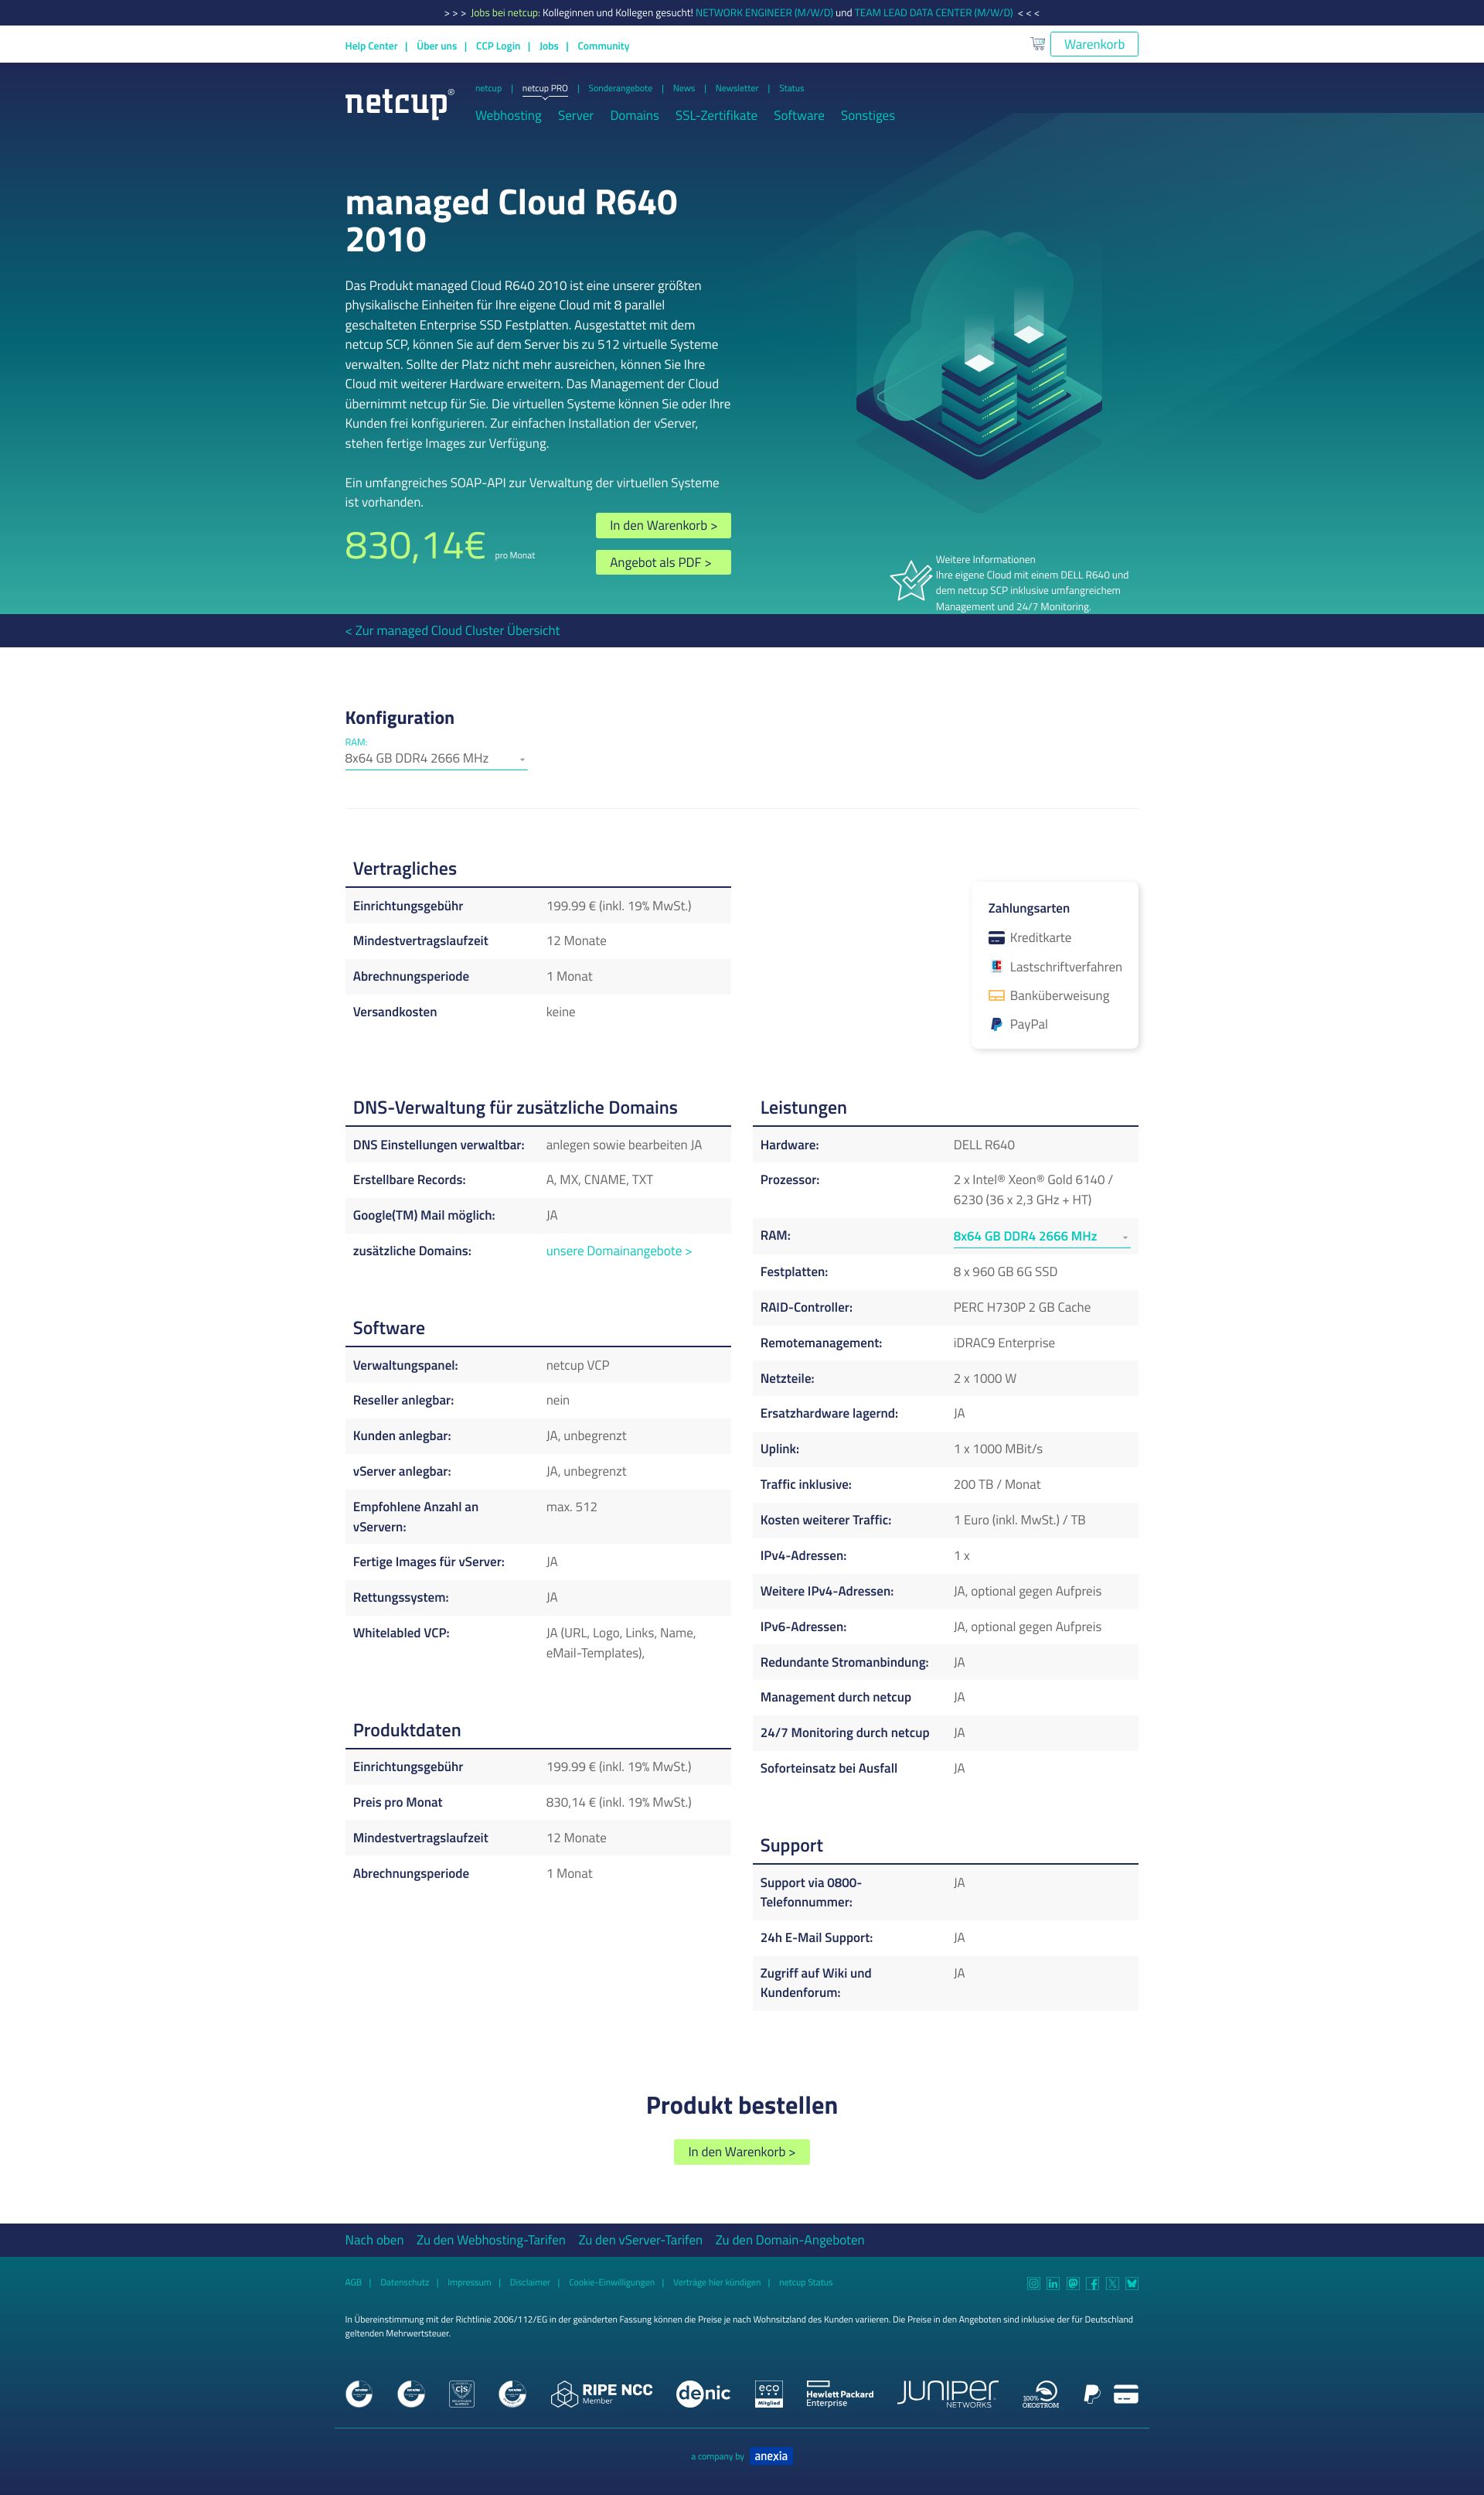The height and width of the screenshot is (2495, 1484).
Task: Go to Sonderangebote in the top navigation
Action: click(x=620, y=88)
